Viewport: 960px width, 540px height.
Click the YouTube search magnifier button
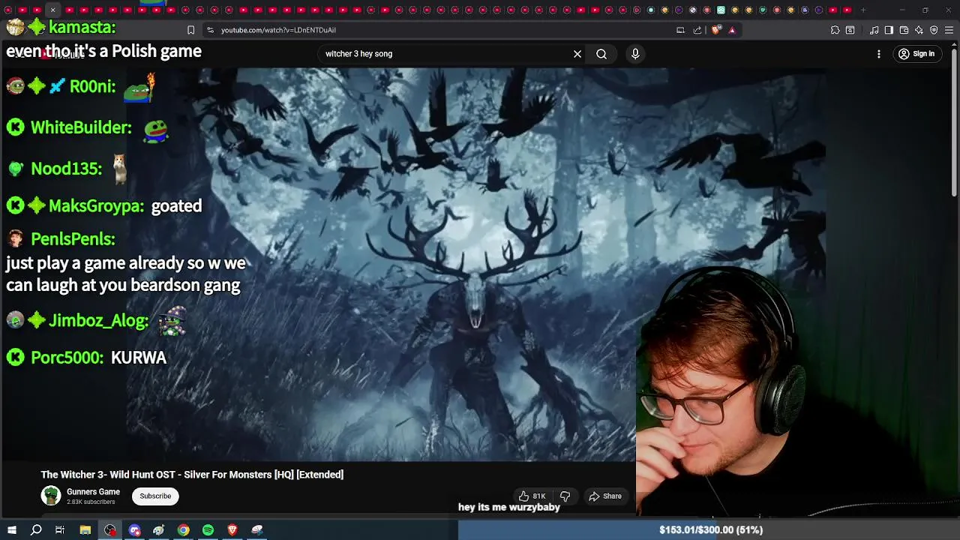601,54
